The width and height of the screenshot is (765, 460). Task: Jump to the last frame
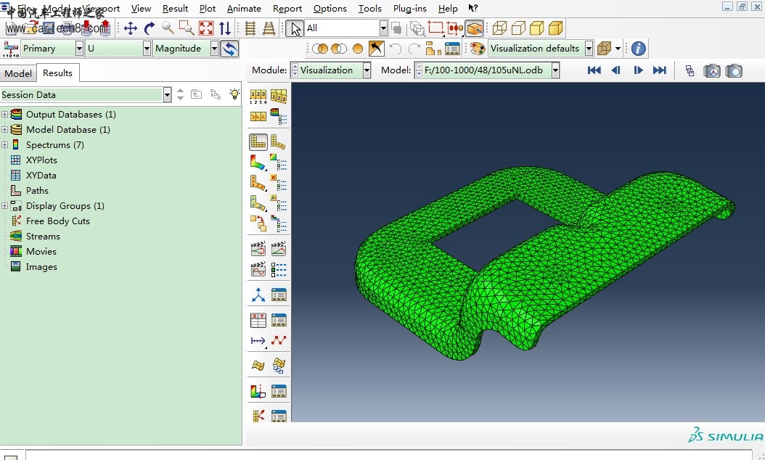pos(659,70)
